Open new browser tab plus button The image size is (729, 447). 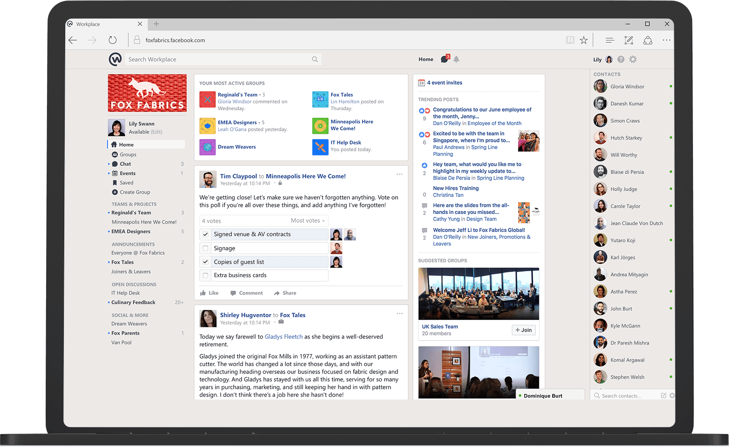point(156,24)
